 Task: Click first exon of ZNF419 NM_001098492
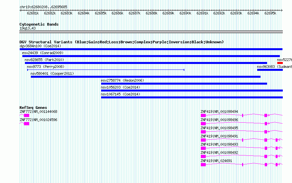[x=203, y=156]
